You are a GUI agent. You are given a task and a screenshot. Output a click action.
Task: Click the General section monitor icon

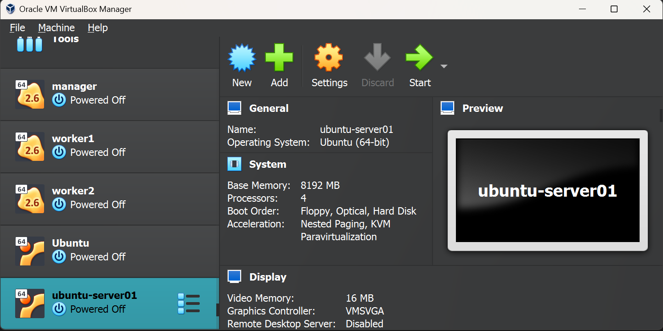[234, 108]
